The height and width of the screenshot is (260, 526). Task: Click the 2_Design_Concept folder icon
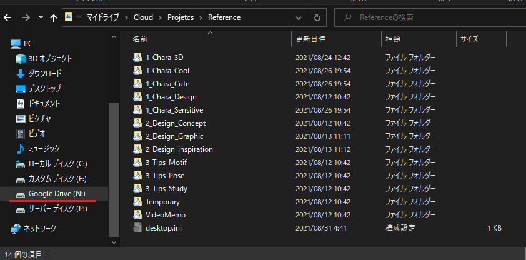(x=137, y=122)
